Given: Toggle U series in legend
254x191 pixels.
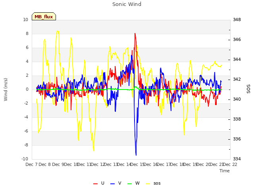Looking at the screenshot, I should point(99,183).
